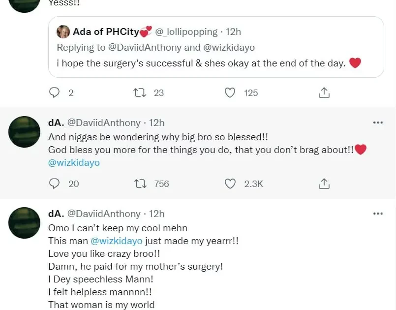Open Ada of PHCity's profile picture

(x=63, y=32)
